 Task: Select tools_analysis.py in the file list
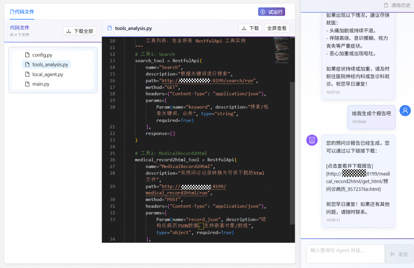coord(50,65)
